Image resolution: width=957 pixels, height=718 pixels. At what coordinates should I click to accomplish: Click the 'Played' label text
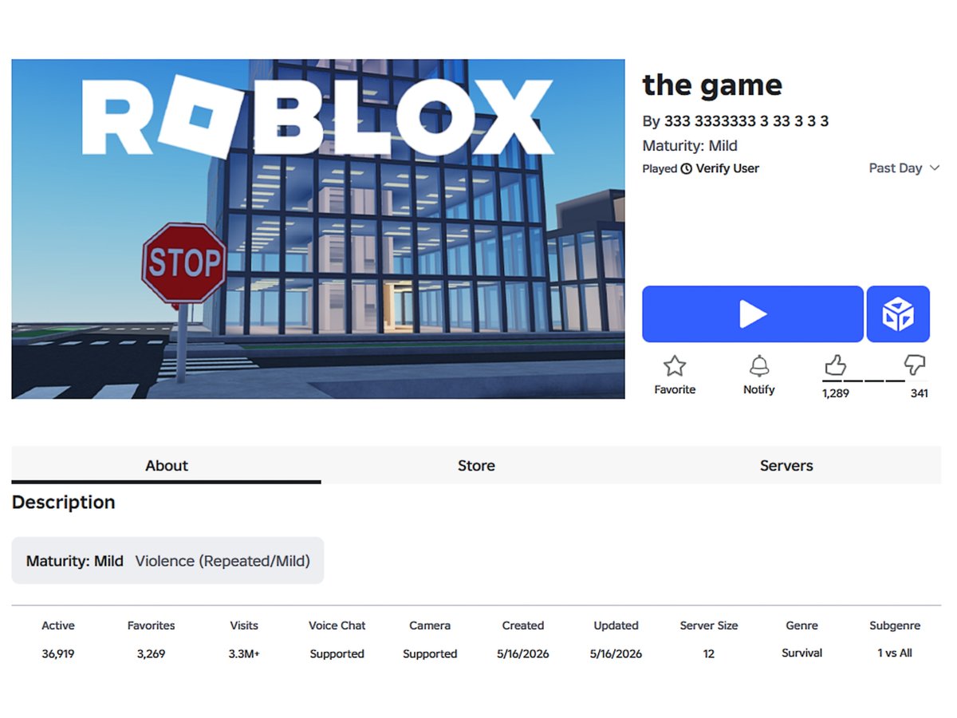(660, 169)
